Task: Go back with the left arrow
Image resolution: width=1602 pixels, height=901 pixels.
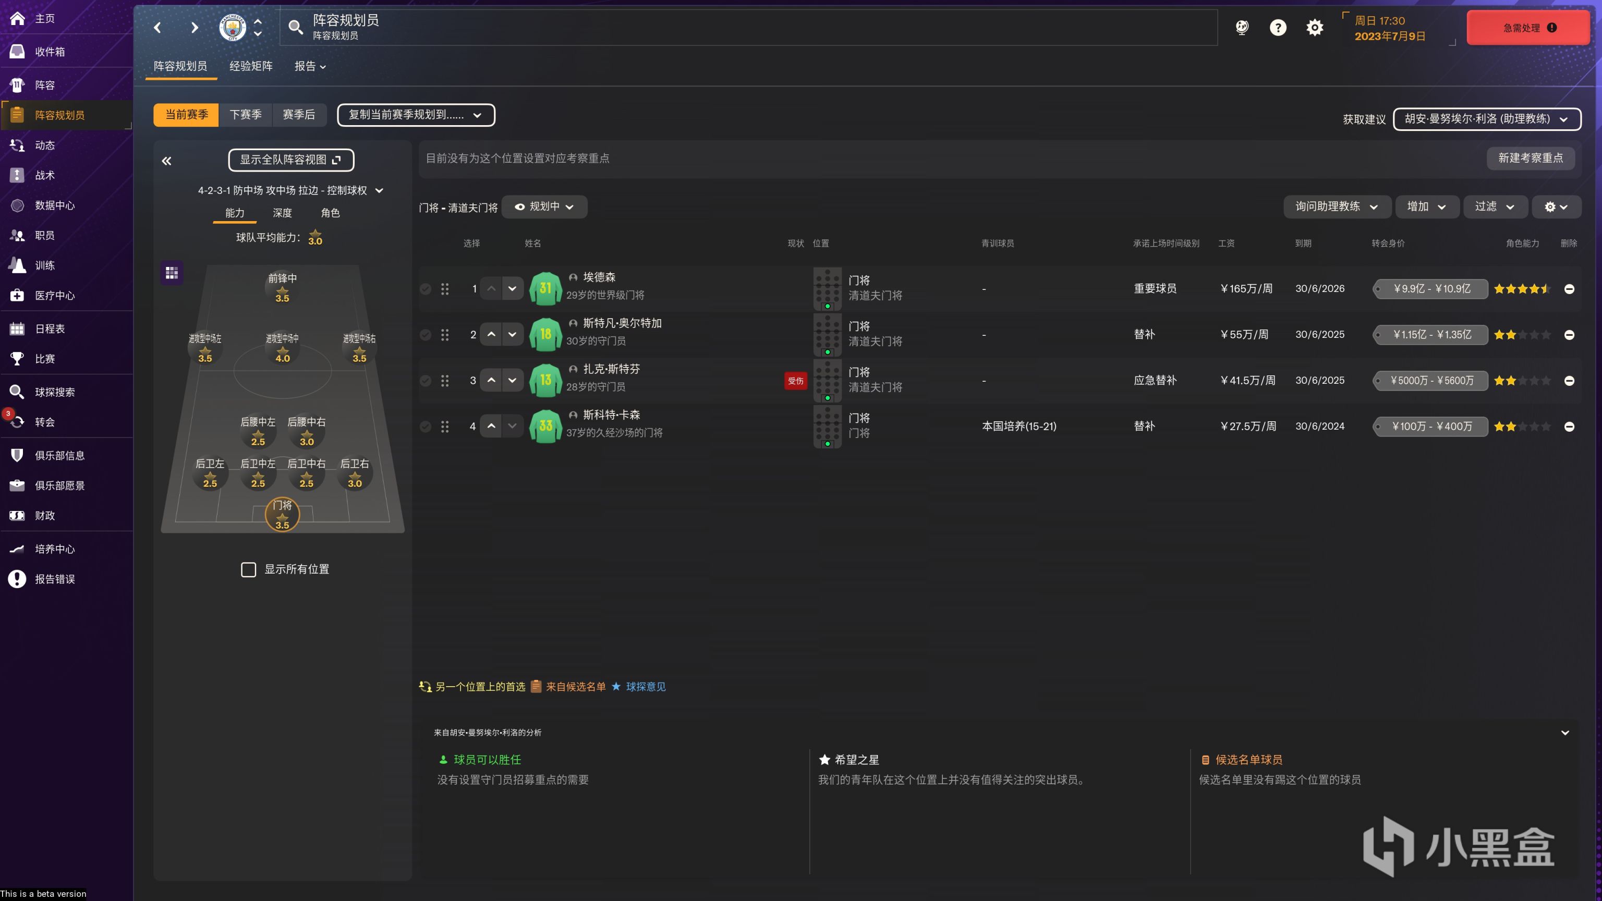Action: click(158, 27)
